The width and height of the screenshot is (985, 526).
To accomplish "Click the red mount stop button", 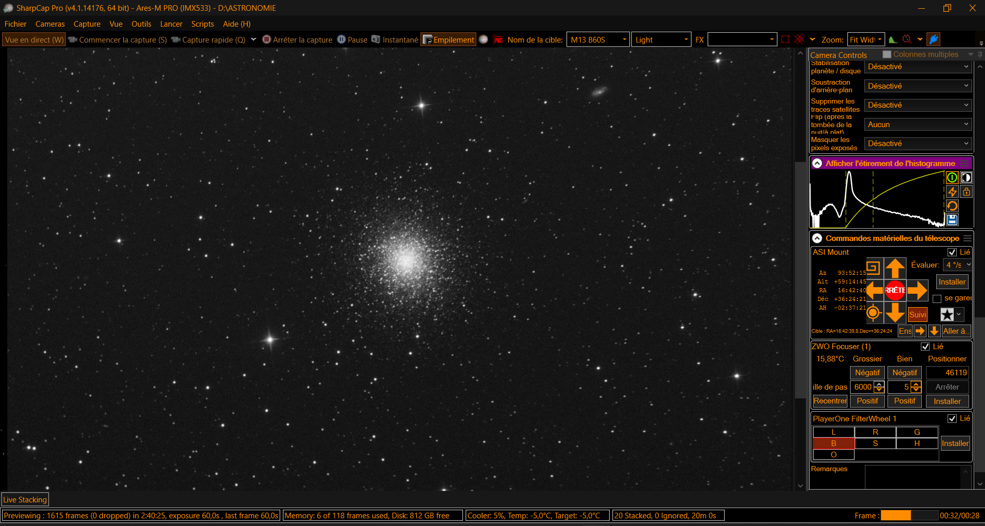I will [x=895, y=290].
